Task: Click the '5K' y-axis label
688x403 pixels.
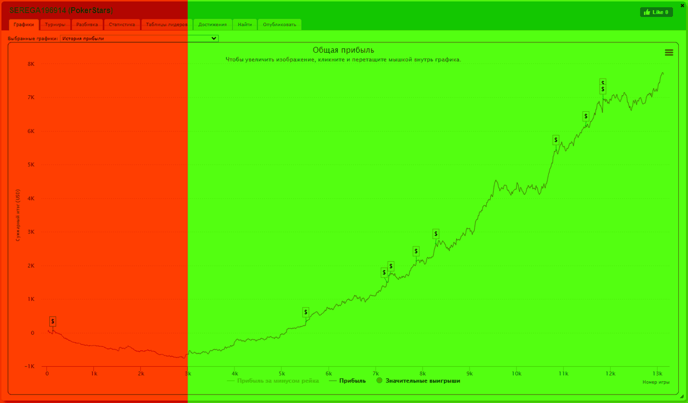Action: [x=31, y=165]
